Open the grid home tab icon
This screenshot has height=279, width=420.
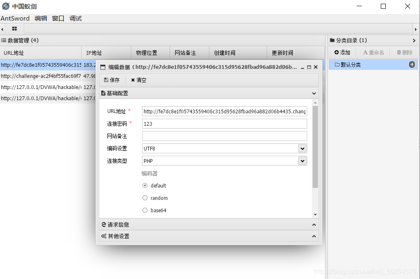[x=14, y=28]
